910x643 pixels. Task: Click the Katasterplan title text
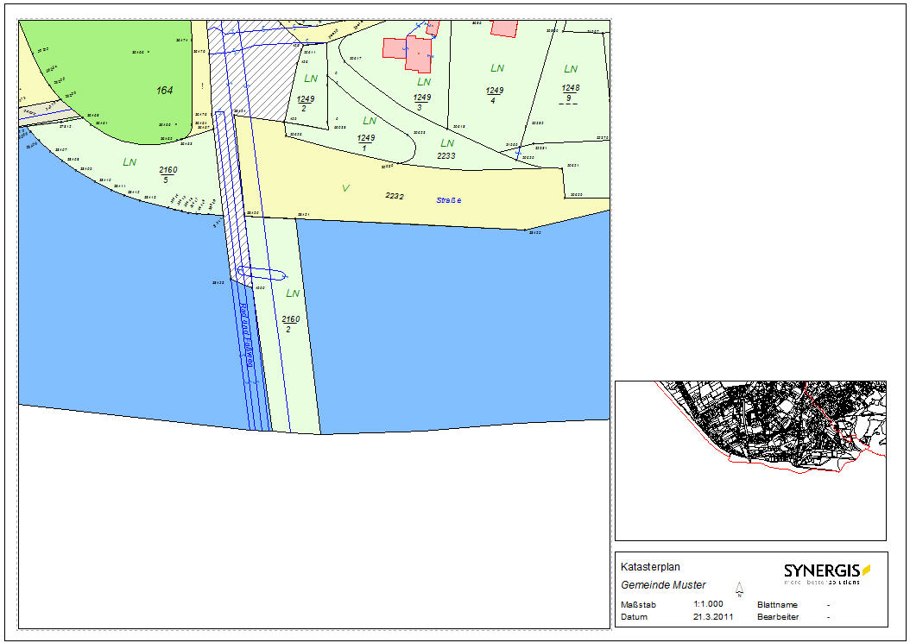(651, 567)
